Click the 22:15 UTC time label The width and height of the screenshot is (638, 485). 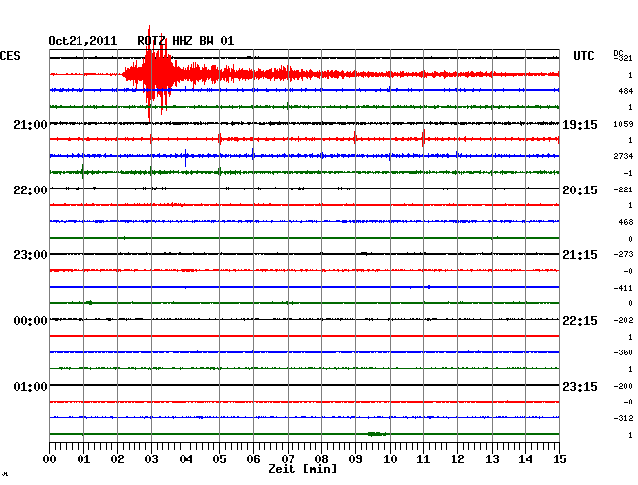pyautogui.click(x=580, y=321)
